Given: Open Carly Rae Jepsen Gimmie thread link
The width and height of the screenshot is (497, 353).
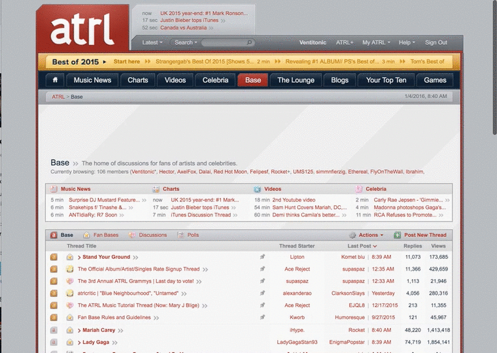Looking at the screenshot, I should [x=408, y=200].
